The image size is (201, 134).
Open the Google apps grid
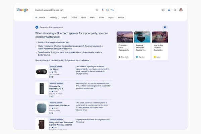point(175,10)
